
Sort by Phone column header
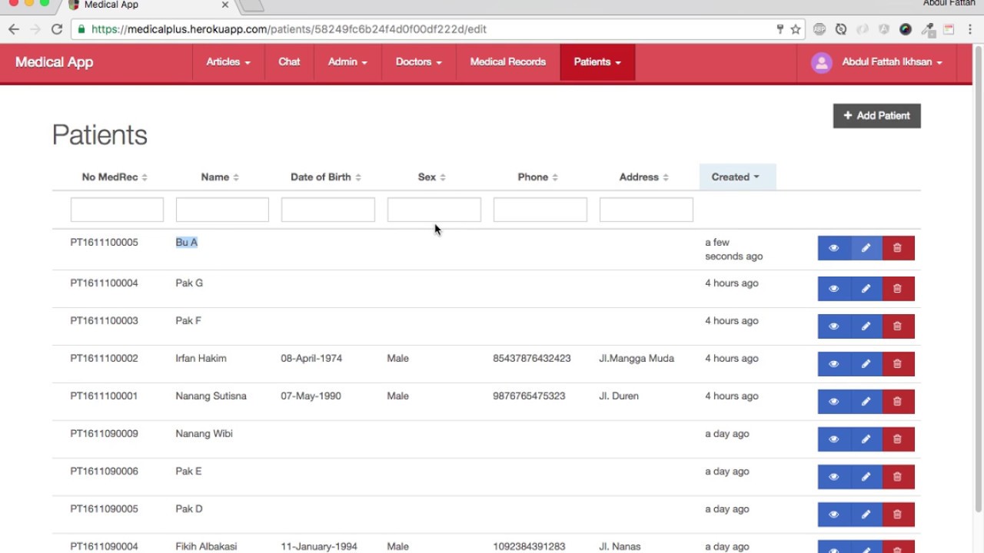click(x=538, y=177)
